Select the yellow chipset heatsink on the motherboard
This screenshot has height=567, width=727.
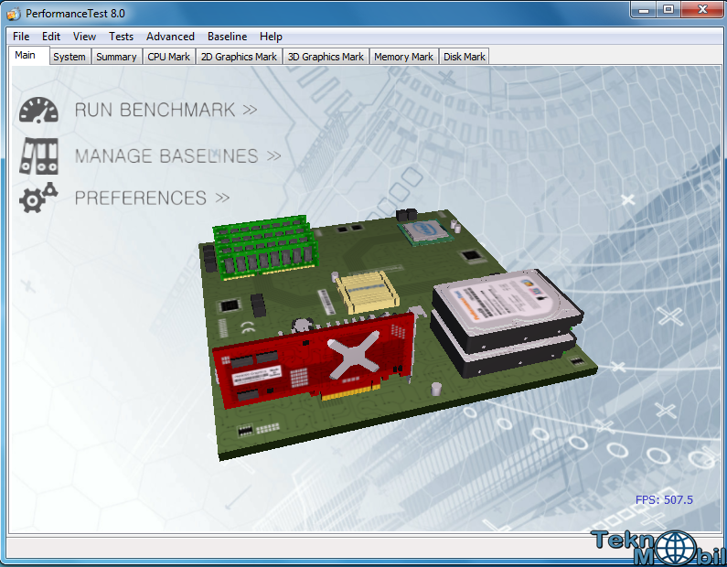[368, 291]
